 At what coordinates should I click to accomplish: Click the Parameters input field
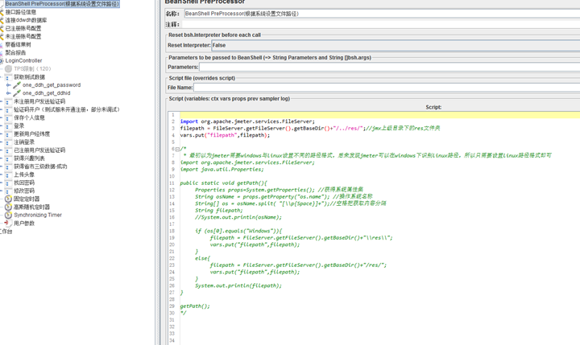tap(390, 67)
